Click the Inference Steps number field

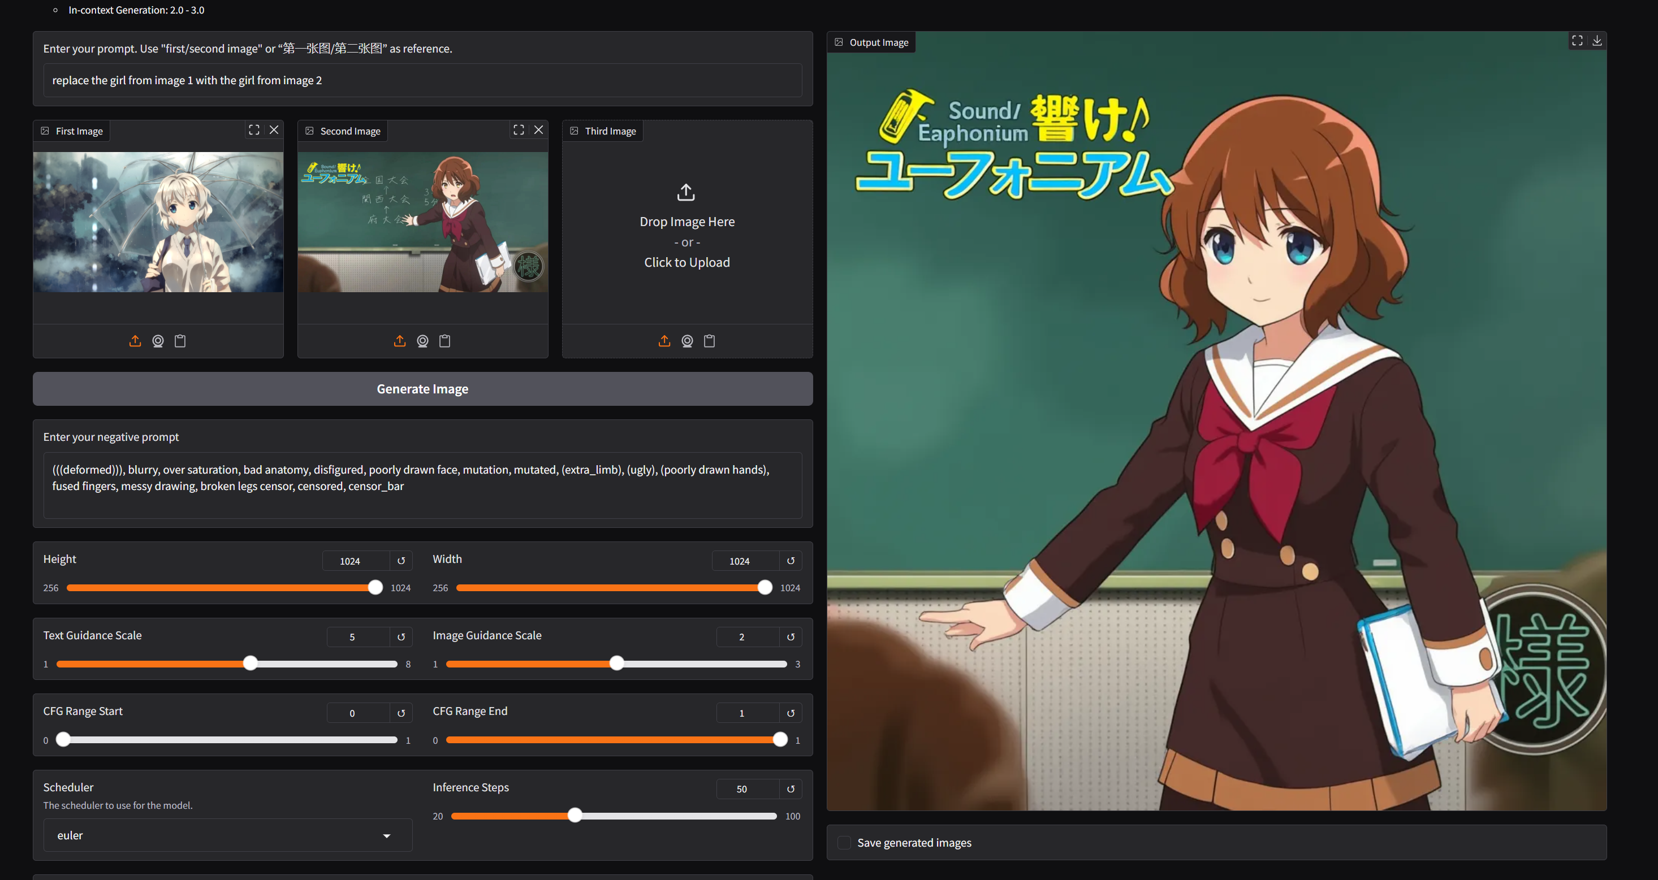point(748,788)
